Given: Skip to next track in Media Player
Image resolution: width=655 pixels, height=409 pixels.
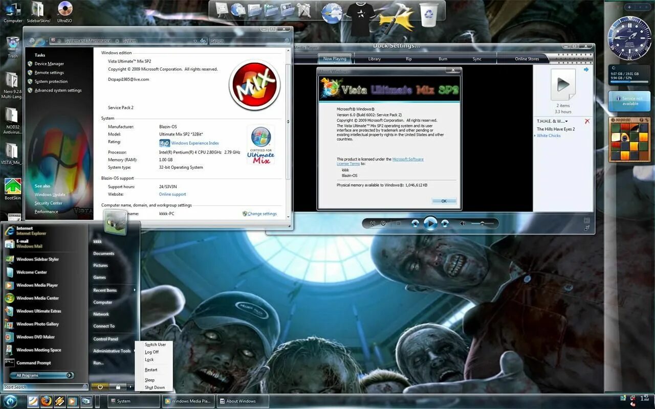Looking at the screenshot, I should pyautogui.click(x=445, y=223).
